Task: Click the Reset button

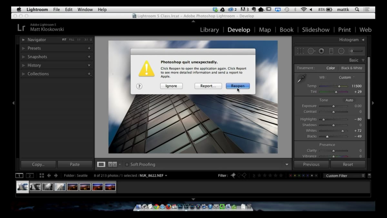Action: tap(348, 164)
